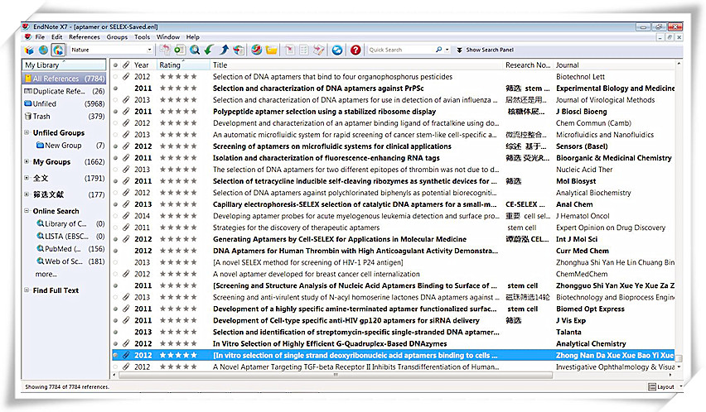Screen dimensions: 706x412
Task: Open the Trash group in sidebar
Action: (41, 117)
